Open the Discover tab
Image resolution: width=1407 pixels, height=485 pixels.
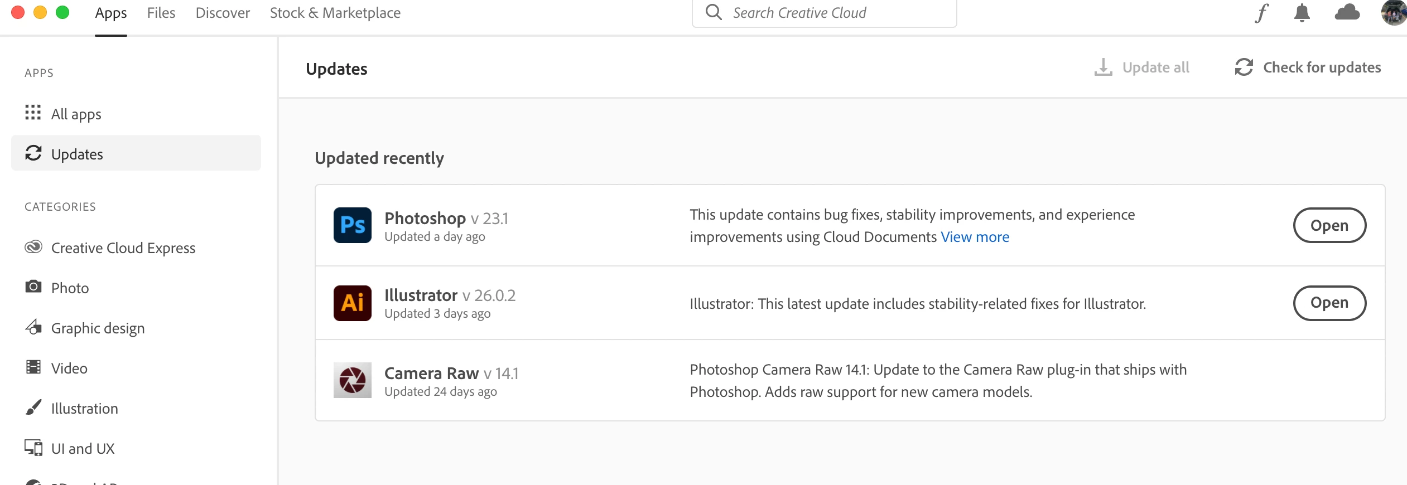pyautogui.click(x=223, y=13)
